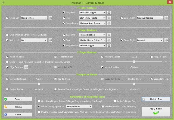Uncheck Tap-to-Click option
174x120 pixels.
(x=55, y=79)
